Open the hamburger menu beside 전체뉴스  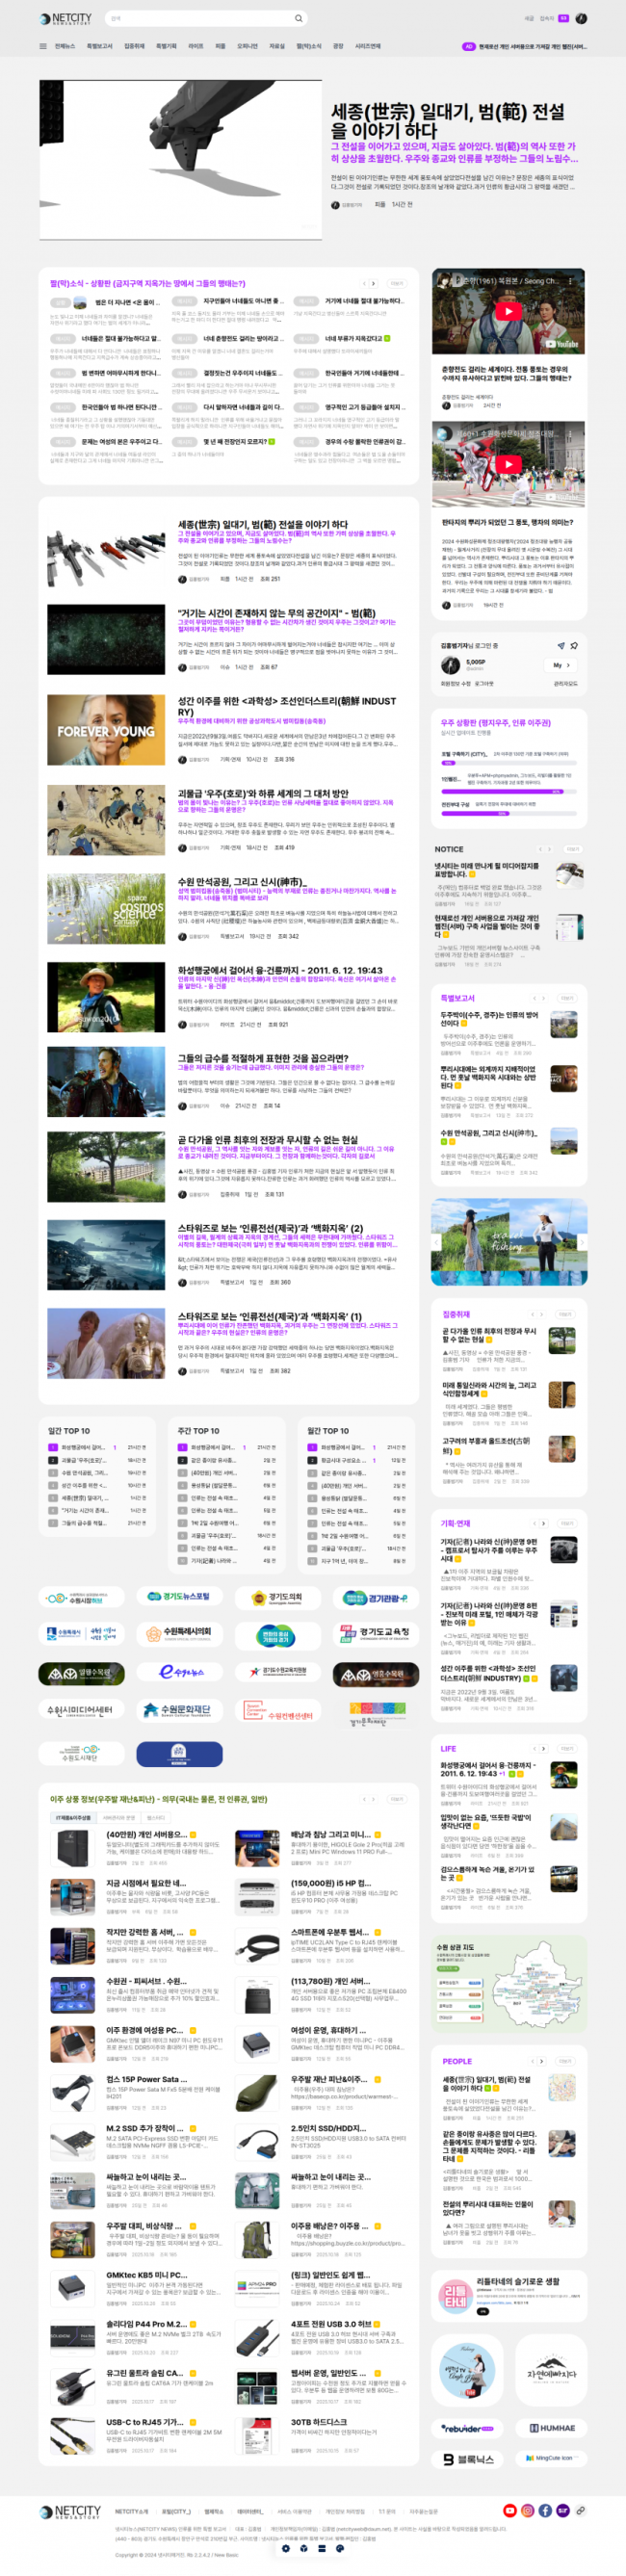point(43,46)
